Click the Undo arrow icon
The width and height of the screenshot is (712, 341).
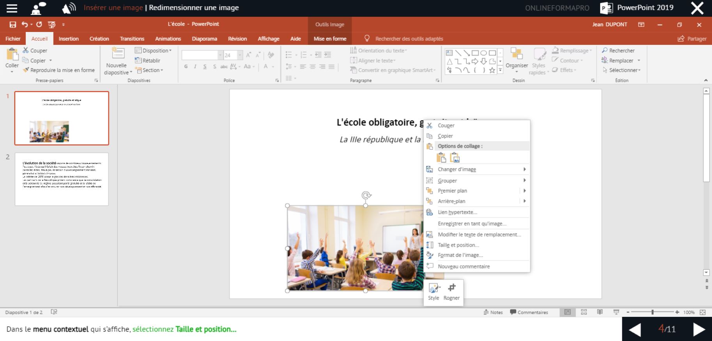(x=25, y=25)
